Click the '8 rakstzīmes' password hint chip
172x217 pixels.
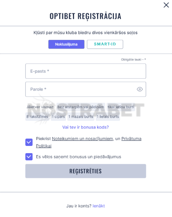pos(37,116)
